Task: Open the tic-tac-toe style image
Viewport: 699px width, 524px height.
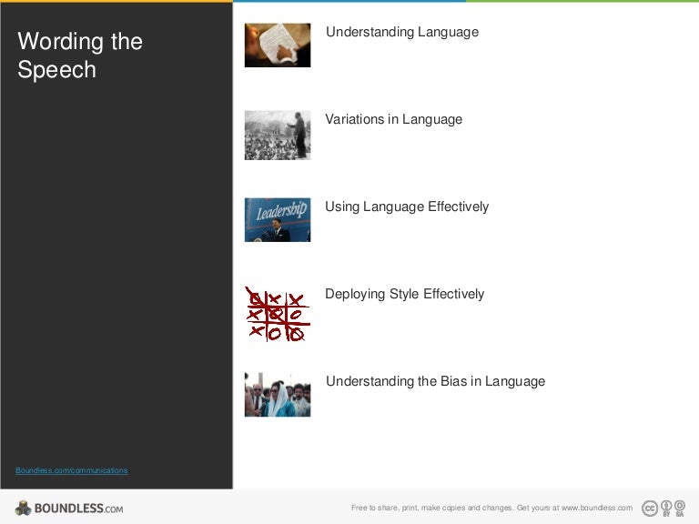Action: 277,313
